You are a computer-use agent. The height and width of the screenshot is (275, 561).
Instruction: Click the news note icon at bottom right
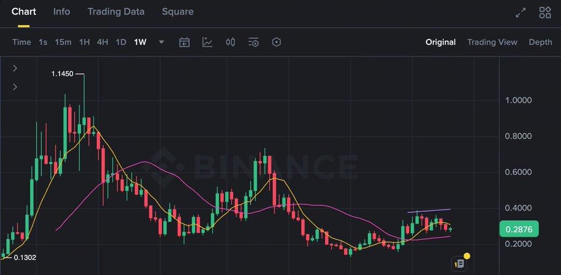[x=459, y=264]
